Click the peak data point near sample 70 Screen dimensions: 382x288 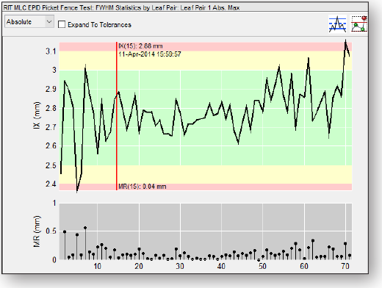[345, 40]
